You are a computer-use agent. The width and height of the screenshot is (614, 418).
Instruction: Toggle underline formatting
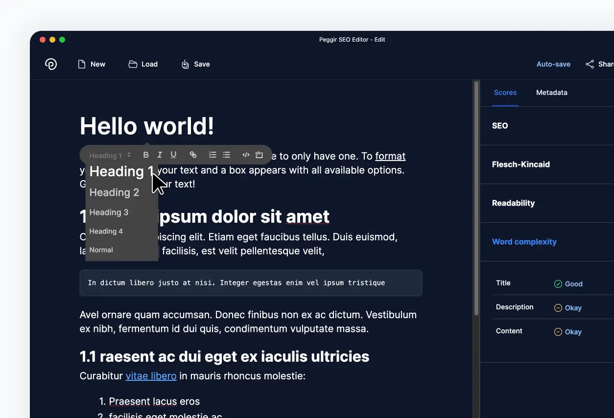(x=173, y=155)
